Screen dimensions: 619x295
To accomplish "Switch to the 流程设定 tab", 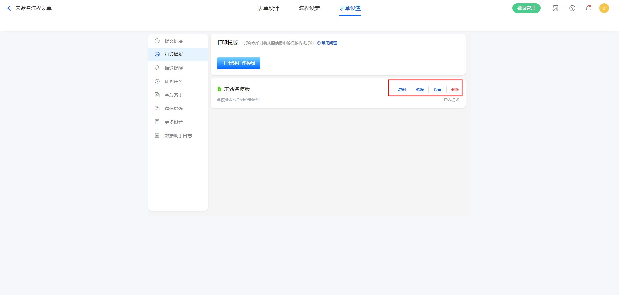I will coord(309,8).
